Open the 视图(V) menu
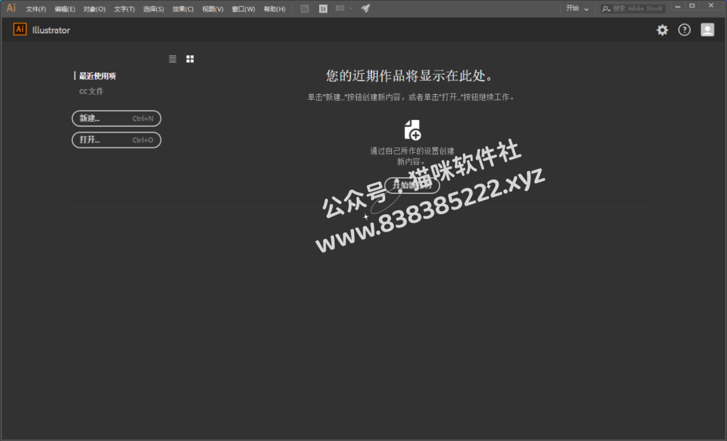727x441 pixels. point(212,9)
